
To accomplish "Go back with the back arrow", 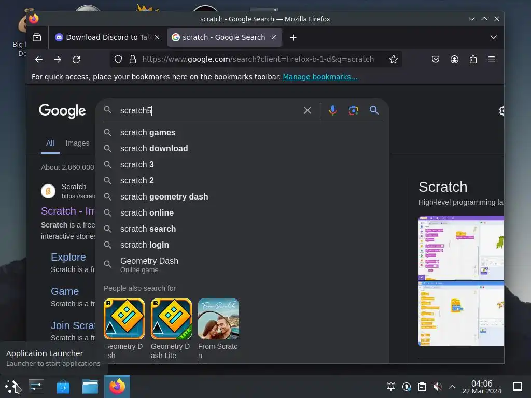I will click(38, 60).
